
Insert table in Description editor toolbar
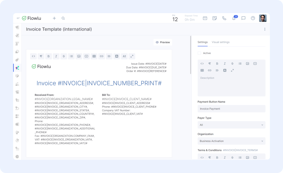202,70
